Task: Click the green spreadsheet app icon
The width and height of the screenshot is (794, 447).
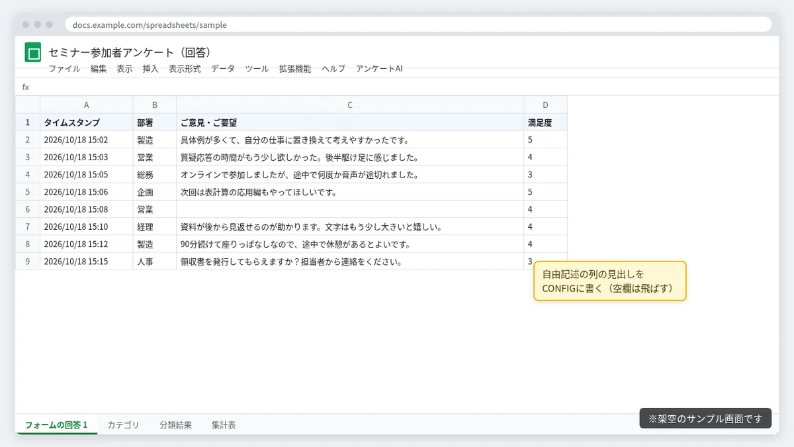Action: pyautogui.click(x=33, y=52)
